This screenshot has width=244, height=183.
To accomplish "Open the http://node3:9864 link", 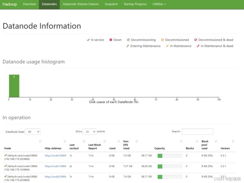I will click(x=56, y=156).
